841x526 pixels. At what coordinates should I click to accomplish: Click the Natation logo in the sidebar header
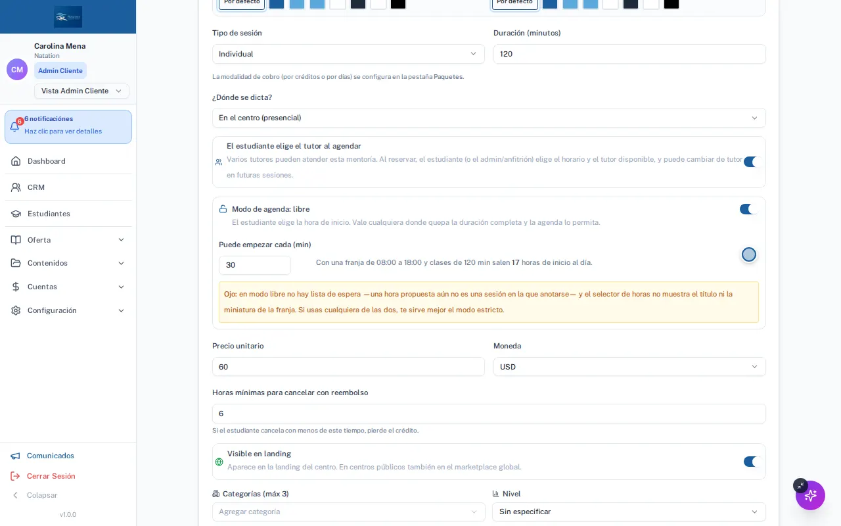(x=68, y=16)
